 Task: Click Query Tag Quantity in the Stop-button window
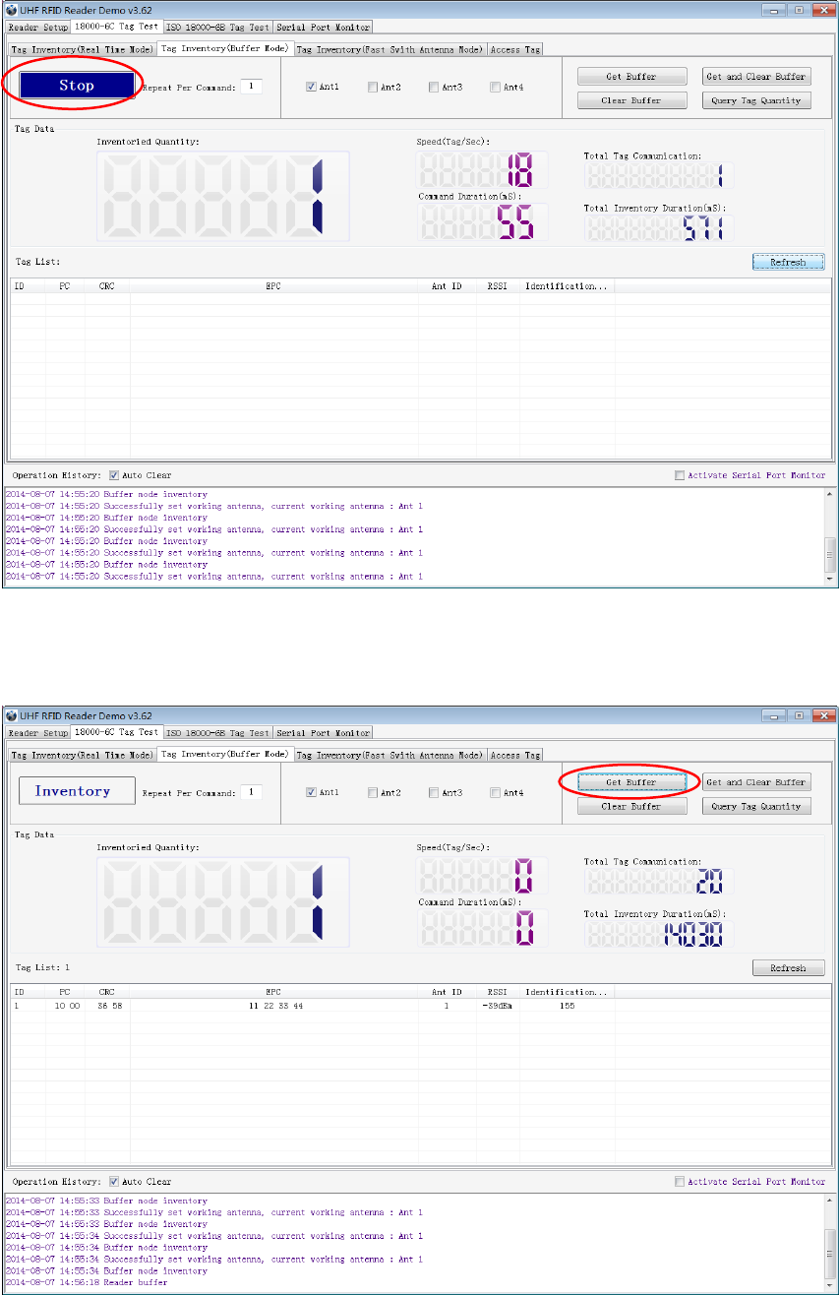(x=756, y=100)
